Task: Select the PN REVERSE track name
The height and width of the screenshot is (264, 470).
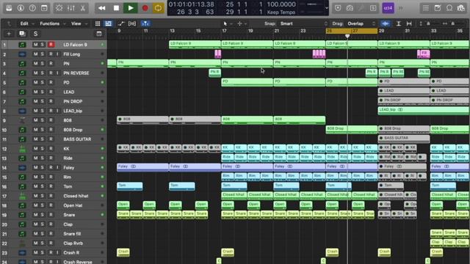Action: (76, 73)
